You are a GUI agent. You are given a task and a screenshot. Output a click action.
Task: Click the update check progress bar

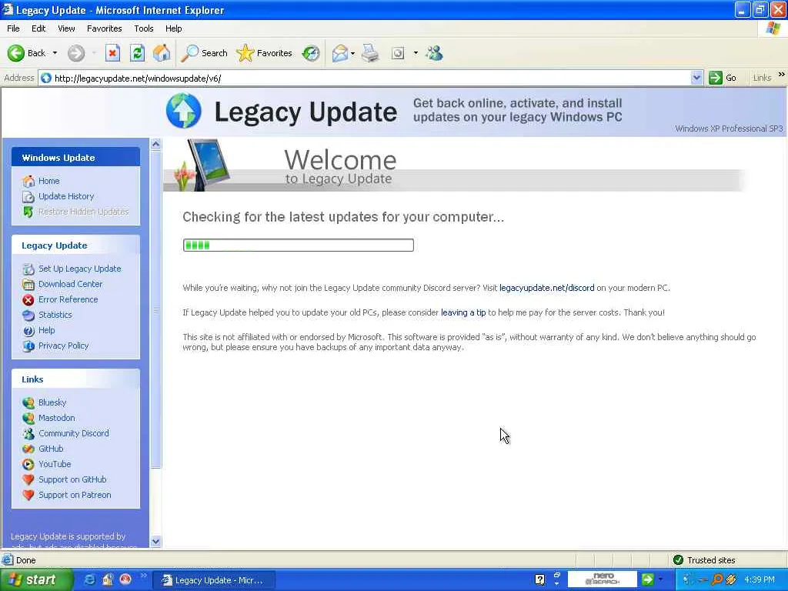(x=299, y=245)
